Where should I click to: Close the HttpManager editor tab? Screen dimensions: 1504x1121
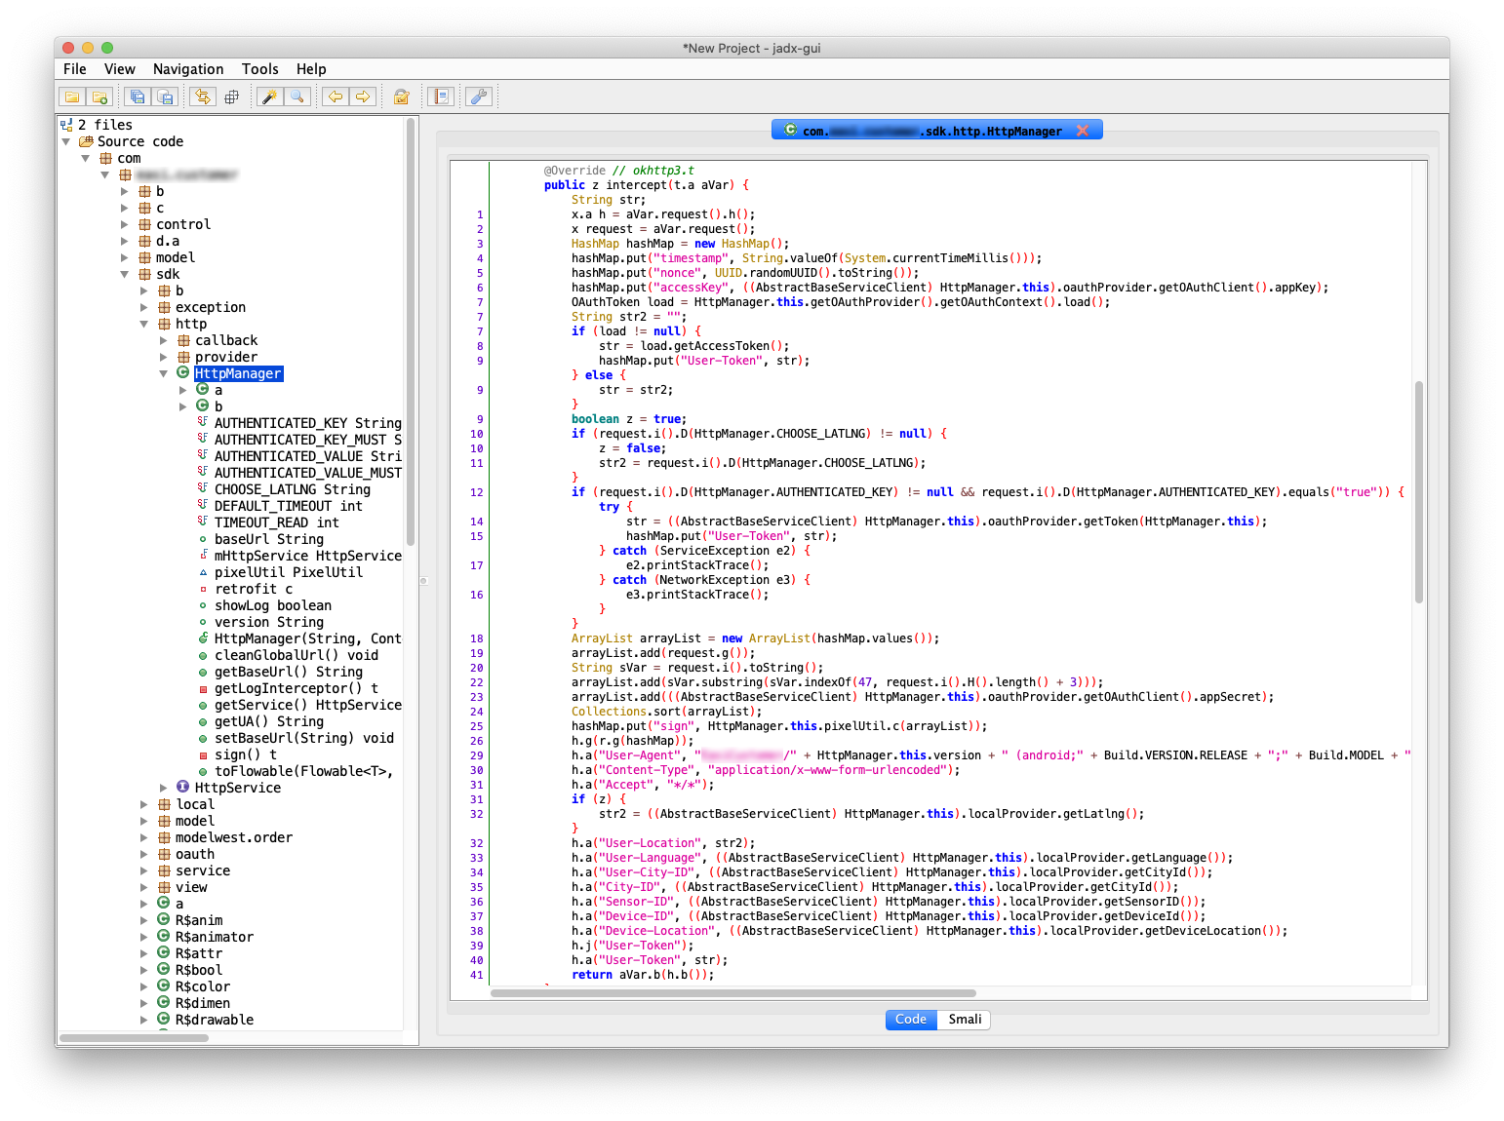pyautogui.click(x=1082, y=131)
